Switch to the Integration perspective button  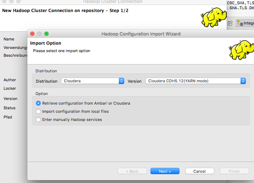[x=245, y=23]
